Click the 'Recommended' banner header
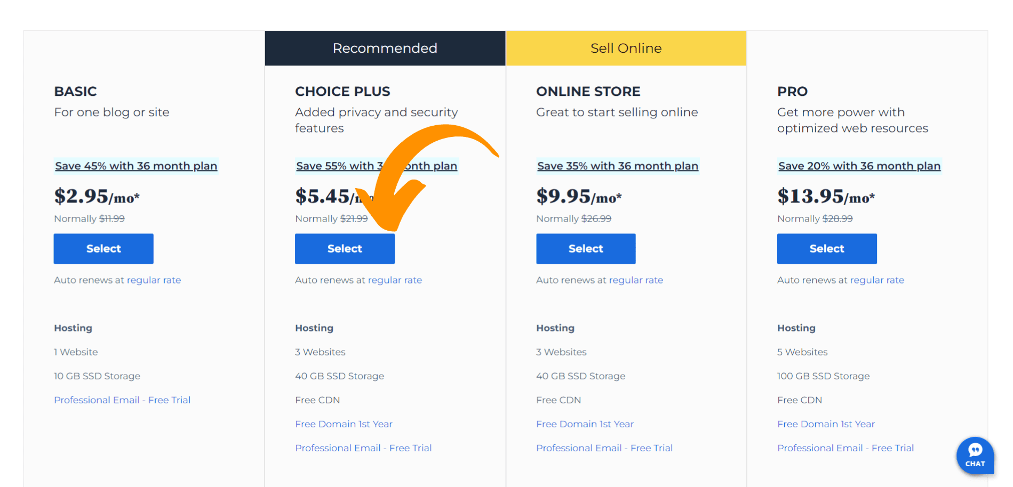The image size is (1013, 487). pyautogui.click(x=385, y=48)
